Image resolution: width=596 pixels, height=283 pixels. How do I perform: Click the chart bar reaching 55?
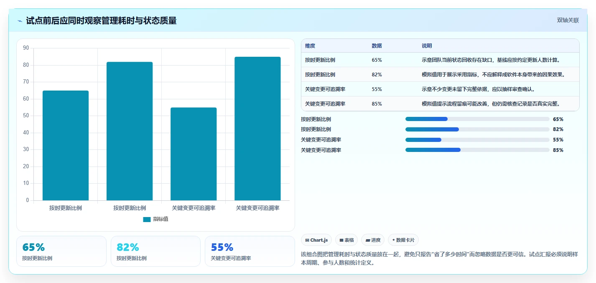(x=194, y=154)
